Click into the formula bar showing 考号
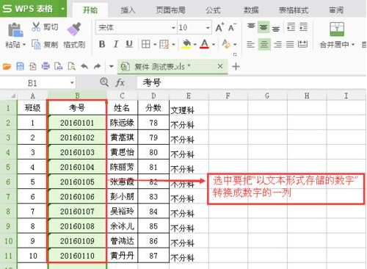 tap(251, 82)
